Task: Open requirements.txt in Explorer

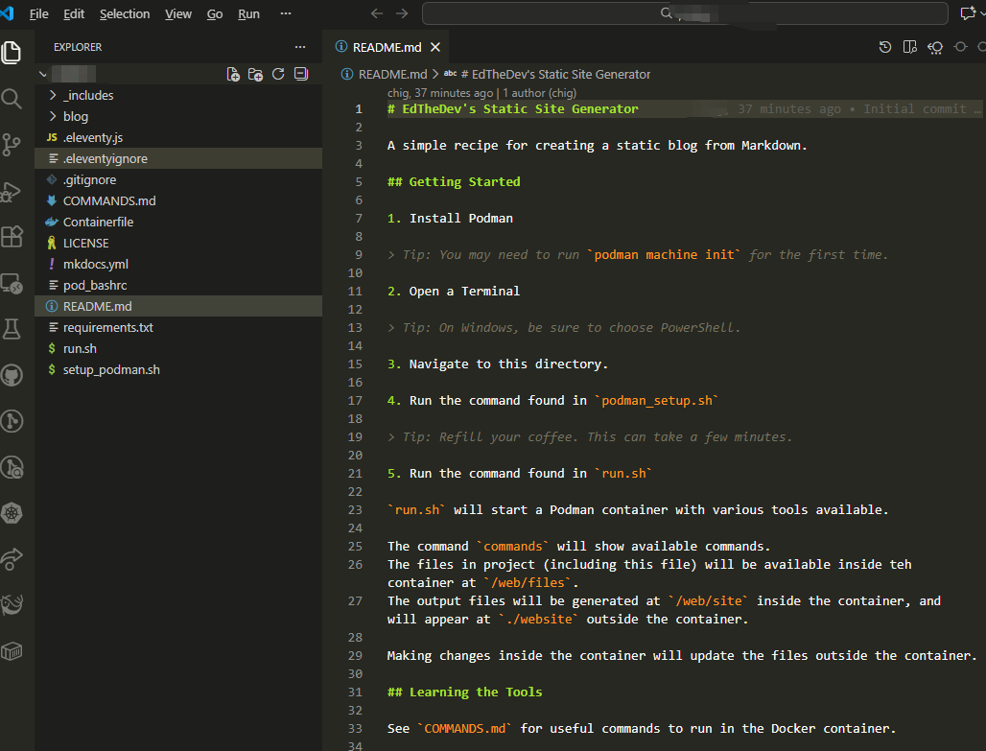Action: (x=108, y=327)
